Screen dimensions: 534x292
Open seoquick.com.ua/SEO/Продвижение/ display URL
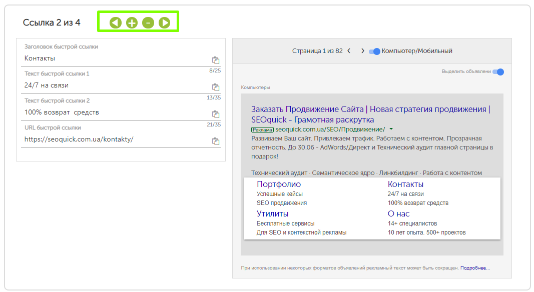(330, 129)
